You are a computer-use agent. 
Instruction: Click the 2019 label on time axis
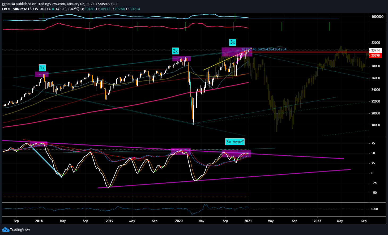109,221
